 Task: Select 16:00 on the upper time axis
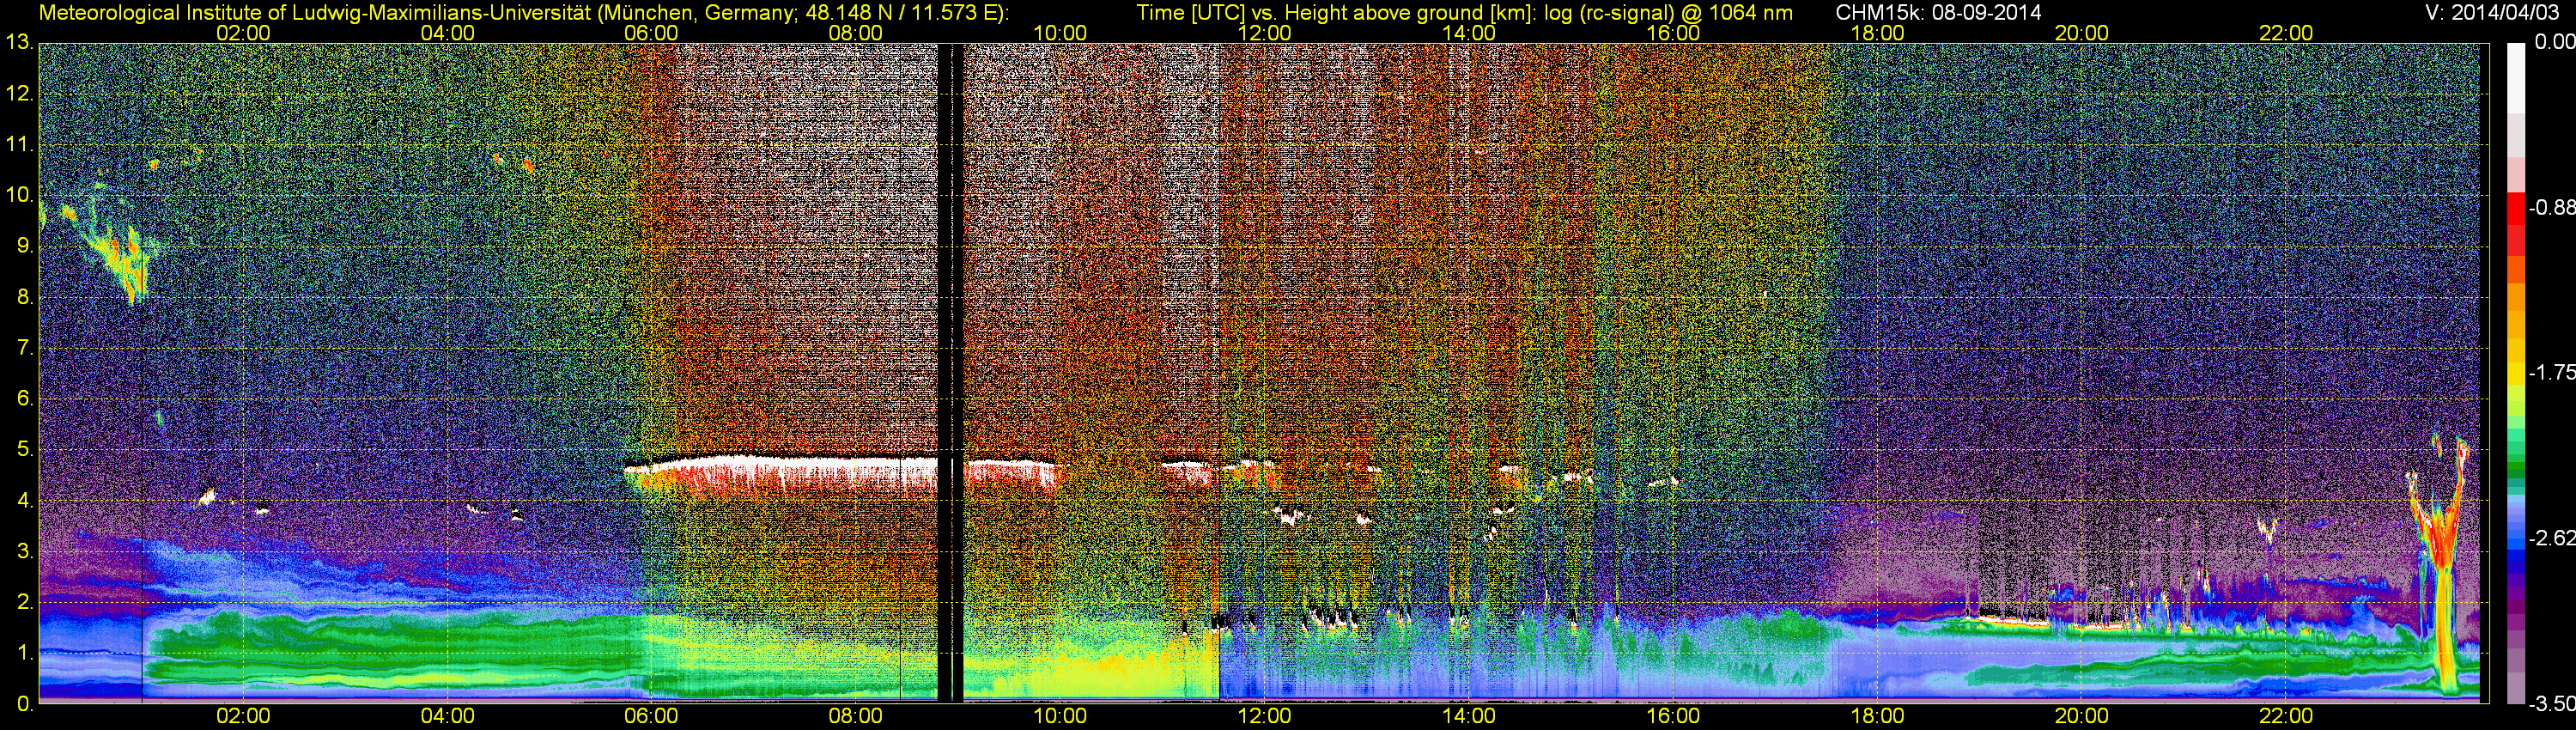1673,33
